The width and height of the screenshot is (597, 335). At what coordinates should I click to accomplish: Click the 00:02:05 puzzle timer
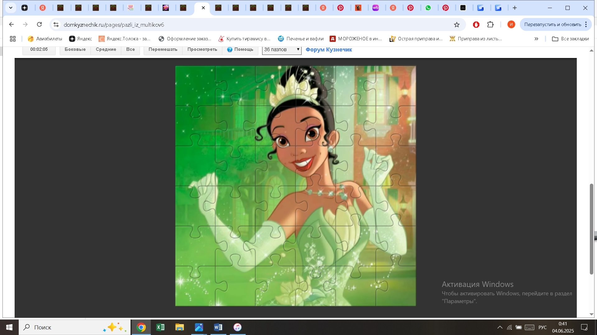tap(39, 50)
